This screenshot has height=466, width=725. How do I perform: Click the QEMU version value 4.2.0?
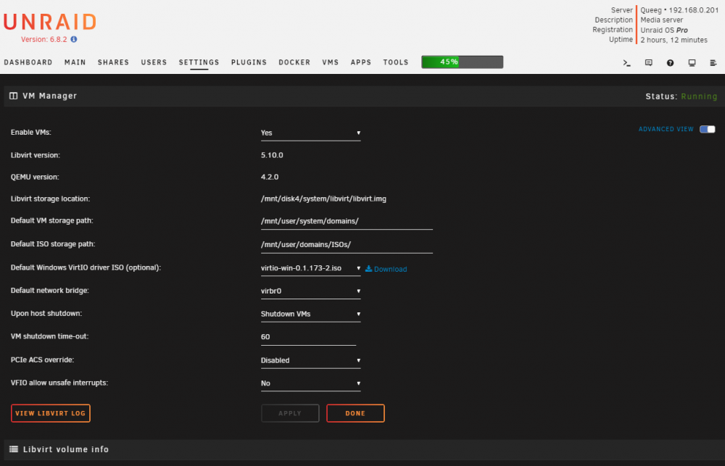point(270,177)
